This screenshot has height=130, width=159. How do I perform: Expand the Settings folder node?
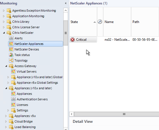pos(8,110)
